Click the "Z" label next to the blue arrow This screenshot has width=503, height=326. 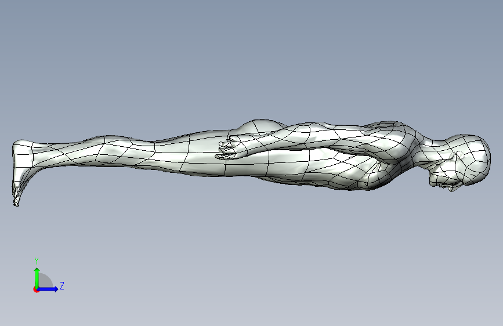[x=62, y=285]
